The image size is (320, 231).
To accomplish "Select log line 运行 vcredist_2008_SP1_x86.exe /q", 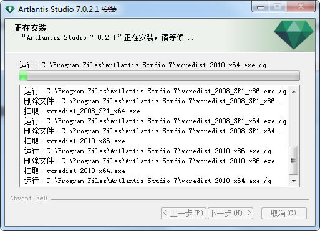I will tap(155, 92).
